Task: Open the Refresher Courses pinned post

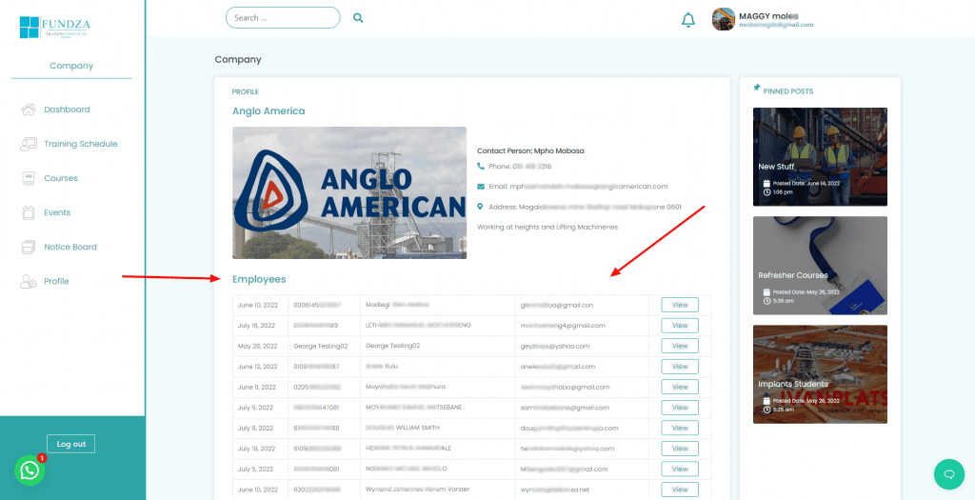Action: (x=820, y=266)
